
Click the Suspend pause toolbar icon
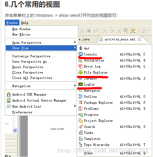click(82, 31)
